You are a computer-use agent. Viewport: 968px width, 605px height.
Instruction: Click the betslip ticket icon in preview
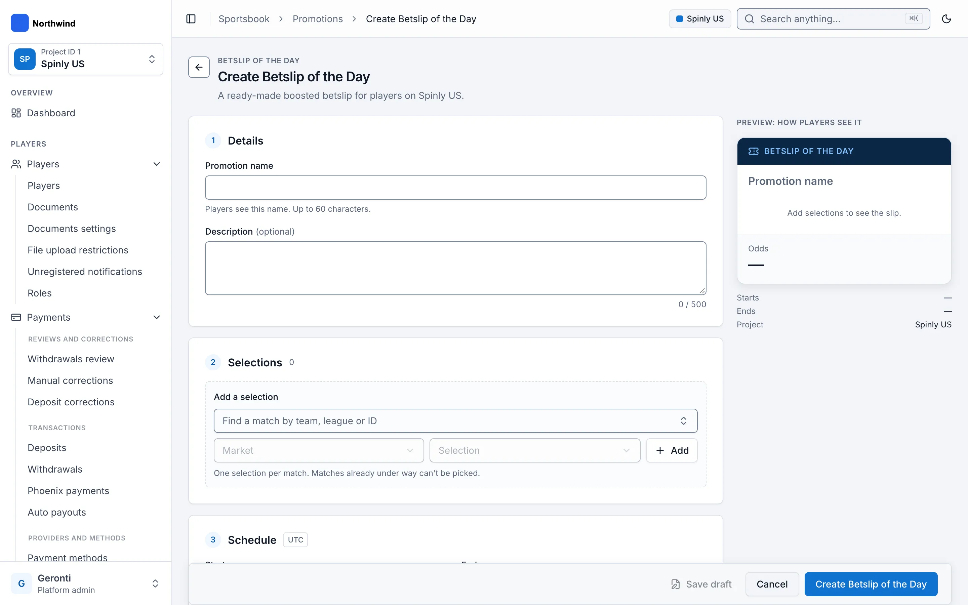coord(753,151)
